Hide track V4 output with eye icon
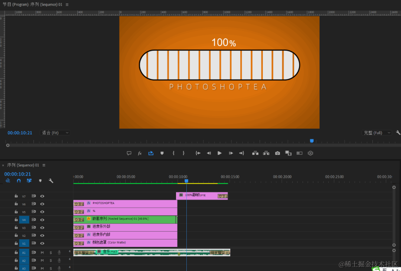Screen dimensions: 401x271 click(x=42, y=220)
